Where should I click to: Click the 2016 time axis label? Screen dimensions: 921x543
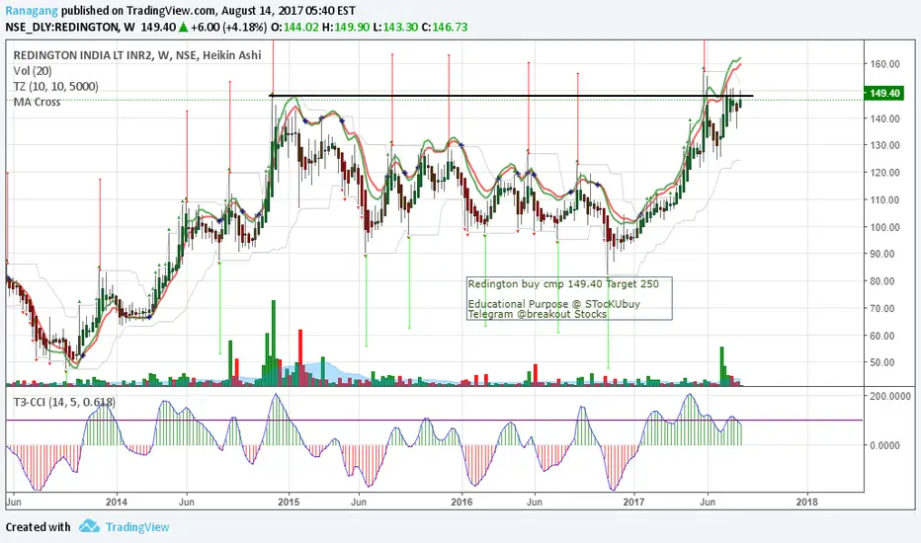pos(461,502)
